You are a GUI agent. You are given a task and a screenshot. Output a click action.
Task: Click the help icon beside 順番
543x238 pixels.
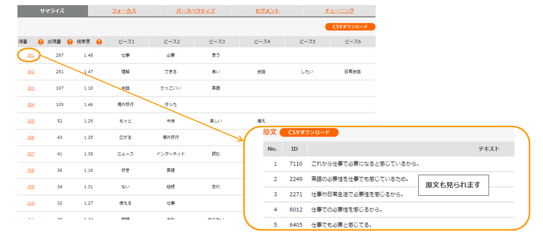41,42
